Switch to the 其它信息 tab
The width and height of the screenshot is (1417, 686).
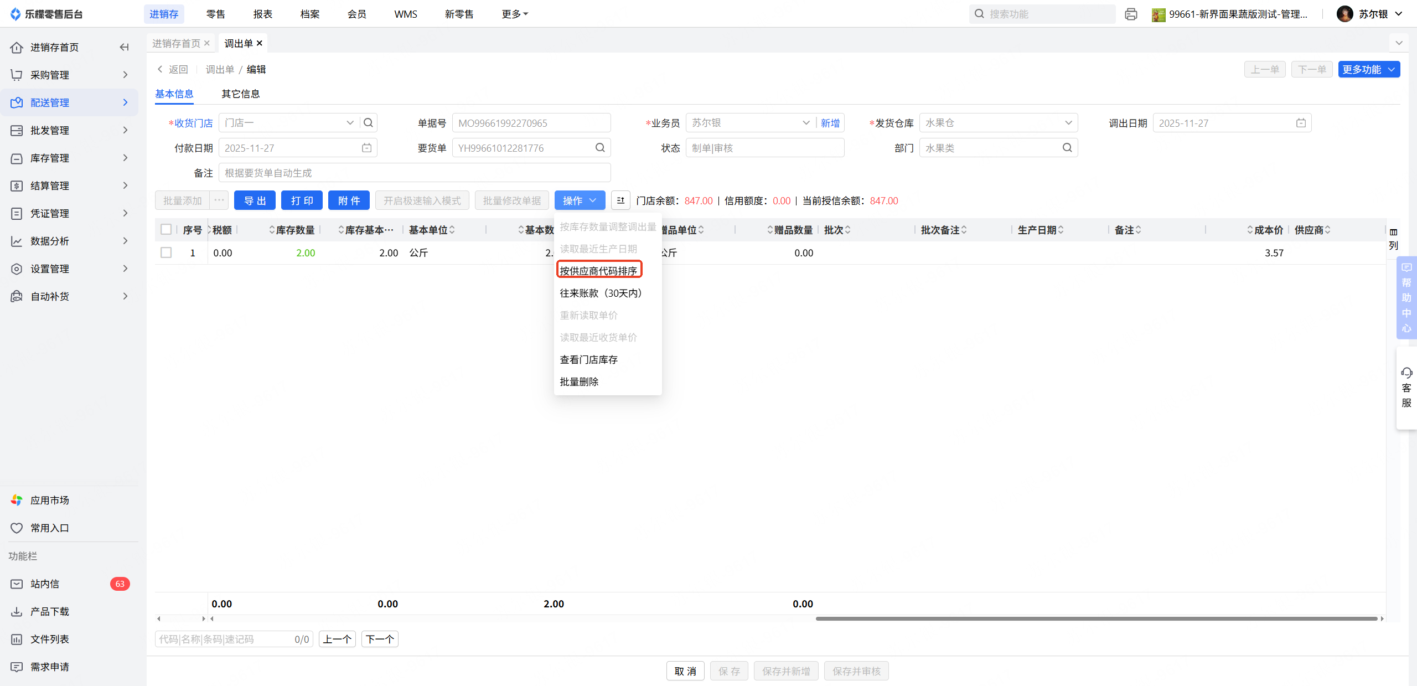pos(240,94)
